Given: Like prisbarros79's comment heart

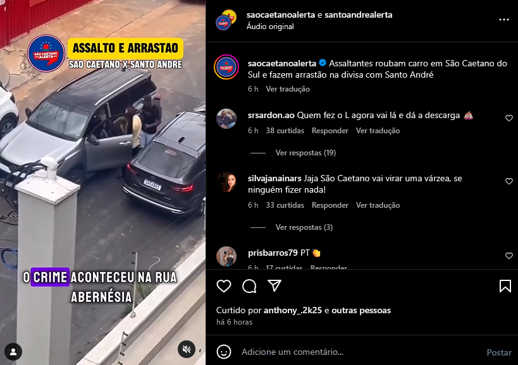Looking at the screenshot, I should (x=509, y=256).
